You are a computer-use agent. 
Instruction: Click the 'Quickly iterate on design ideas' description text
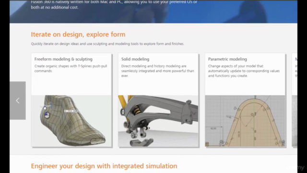pos(107,44)
